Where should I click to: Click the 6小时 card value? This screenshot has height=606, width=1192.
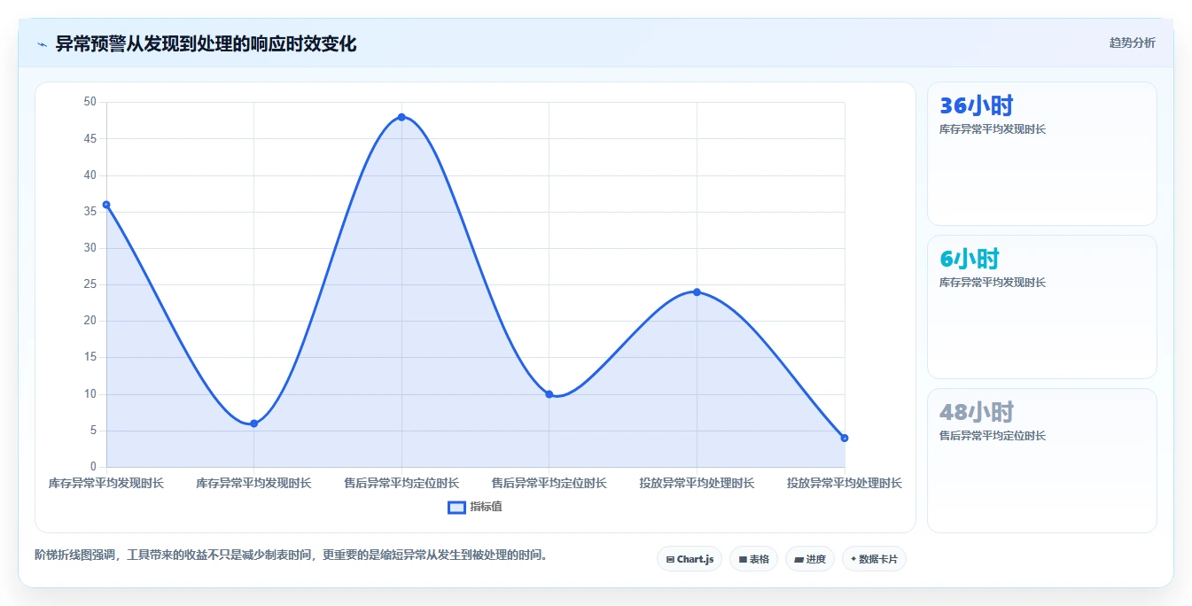click(x=969, y=259)
